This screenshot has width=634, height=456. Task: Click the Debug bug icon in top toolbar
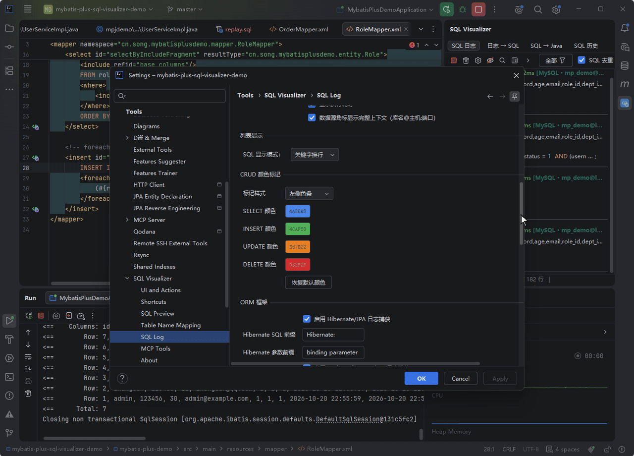pos(463,9)
